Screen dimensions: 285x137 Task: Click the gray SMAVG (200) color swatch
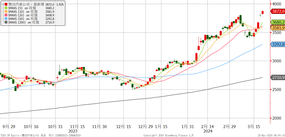6,23
